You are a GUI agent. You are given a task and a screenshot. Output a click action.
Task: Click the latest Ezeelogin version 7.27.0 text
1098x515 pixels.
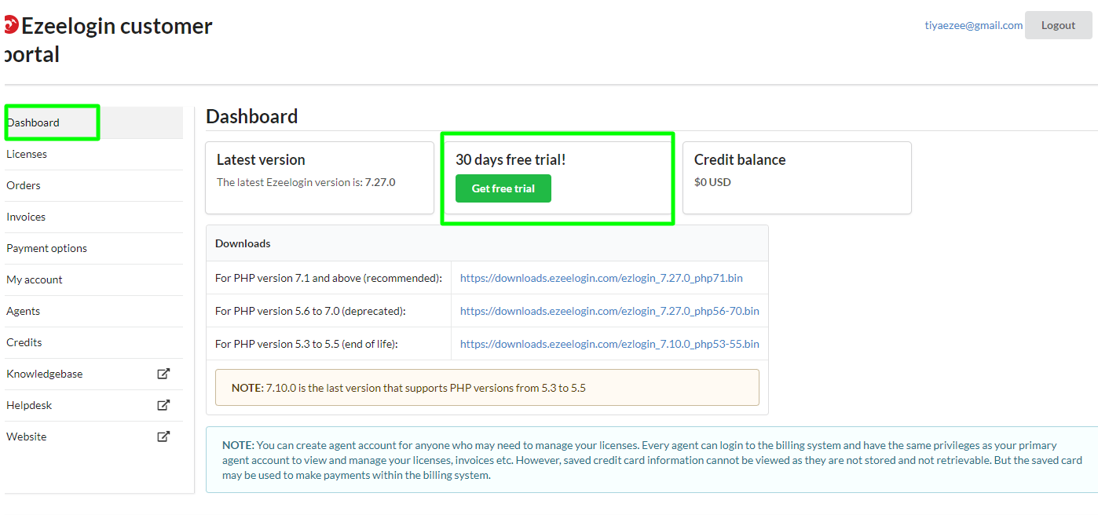coord(306,182)
